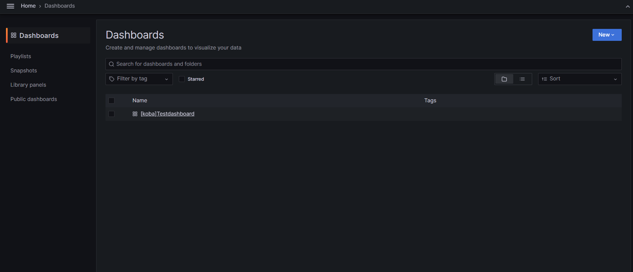Image resolution: width=633 pixels, height=272 pixels.
Task: Expand the New button dropdown chevron
Action: click(x=613, y=35)
